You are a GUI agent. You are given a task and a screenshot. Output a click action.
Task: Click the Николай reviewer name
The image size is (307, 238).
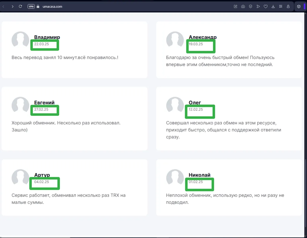200,175
